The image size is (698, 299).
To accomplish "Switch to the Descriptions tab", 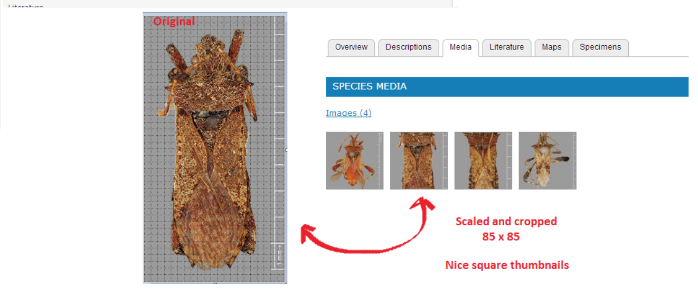I will (408, 47).
